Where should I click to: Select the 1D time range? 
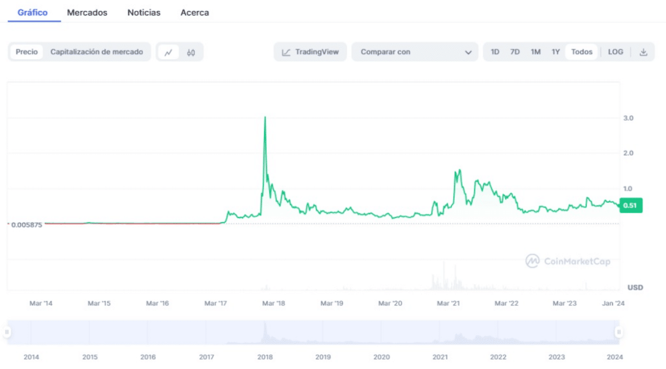pyautogui.click(x=495, y=52)
